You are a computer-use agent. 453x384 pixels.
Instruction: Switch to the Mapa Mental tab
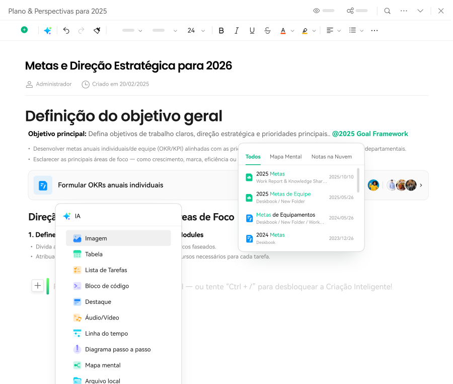[x=285, y=157]
